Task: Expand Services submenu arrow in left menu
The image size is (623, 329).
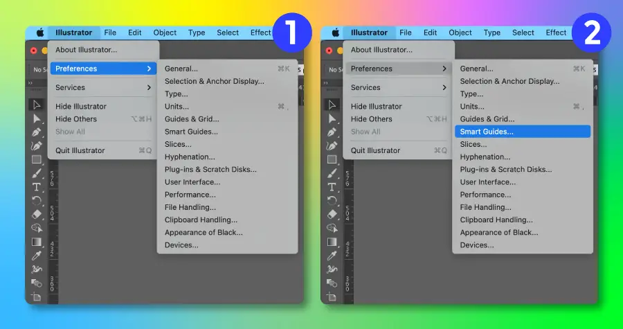Action: point(149,87)
